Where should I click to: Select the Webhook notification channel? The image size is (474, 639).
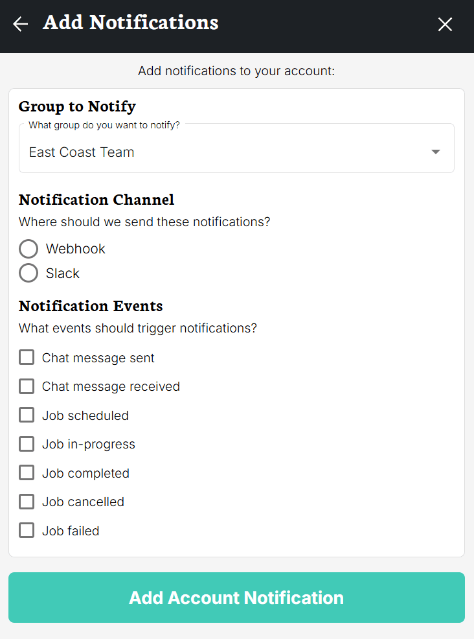tap(28, 248)
